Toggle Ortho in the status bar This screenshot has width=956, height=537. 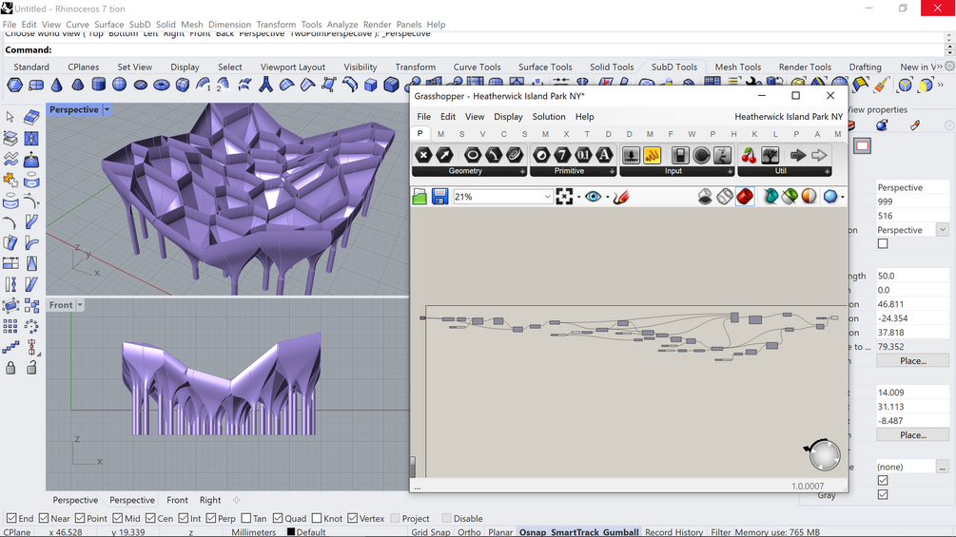(468, 532)
